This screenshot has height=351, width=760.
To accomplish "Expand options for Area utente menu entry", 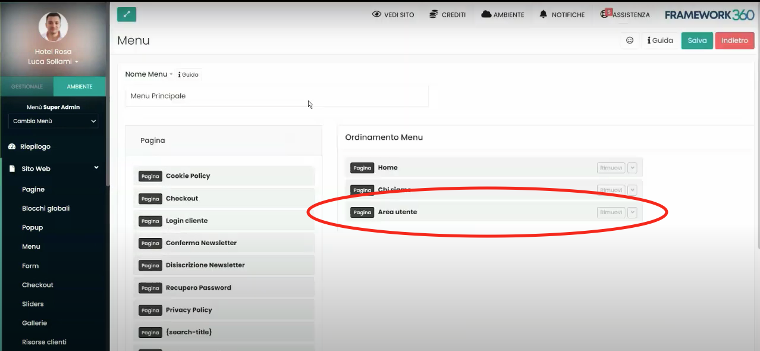I will point(632,212).
